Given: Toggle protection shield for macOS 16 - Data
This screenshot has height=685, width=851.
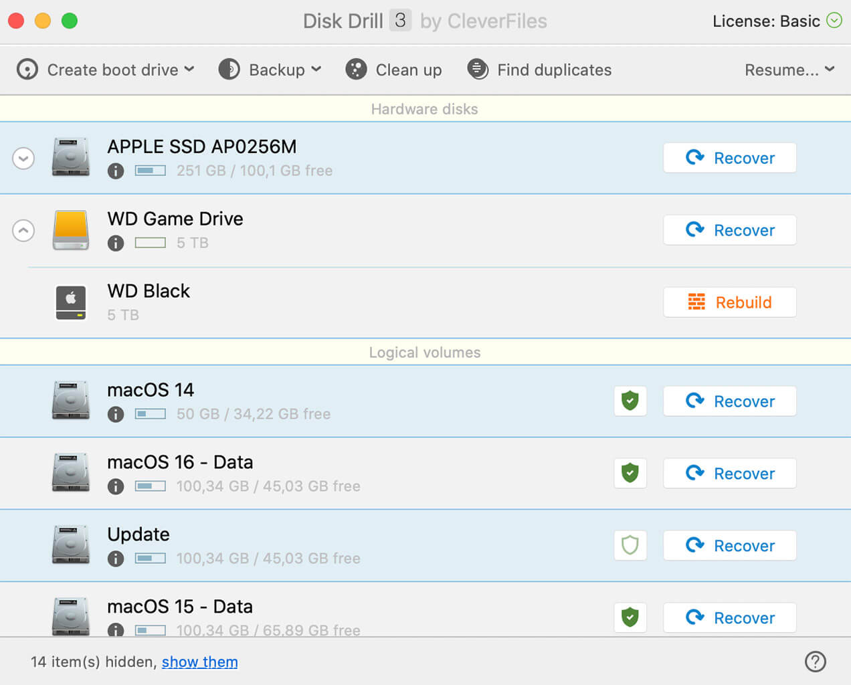Looking at the screenshot, I should pyautogui.click(x=630, y=474).
